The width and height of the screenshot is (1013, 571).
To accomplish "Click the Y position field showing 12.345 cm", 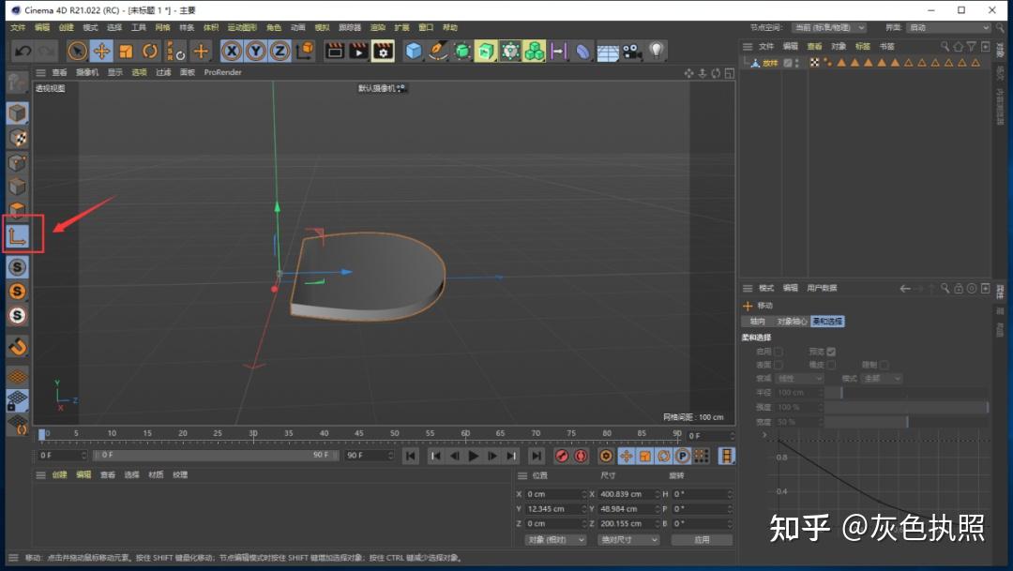I will [553, 509].
